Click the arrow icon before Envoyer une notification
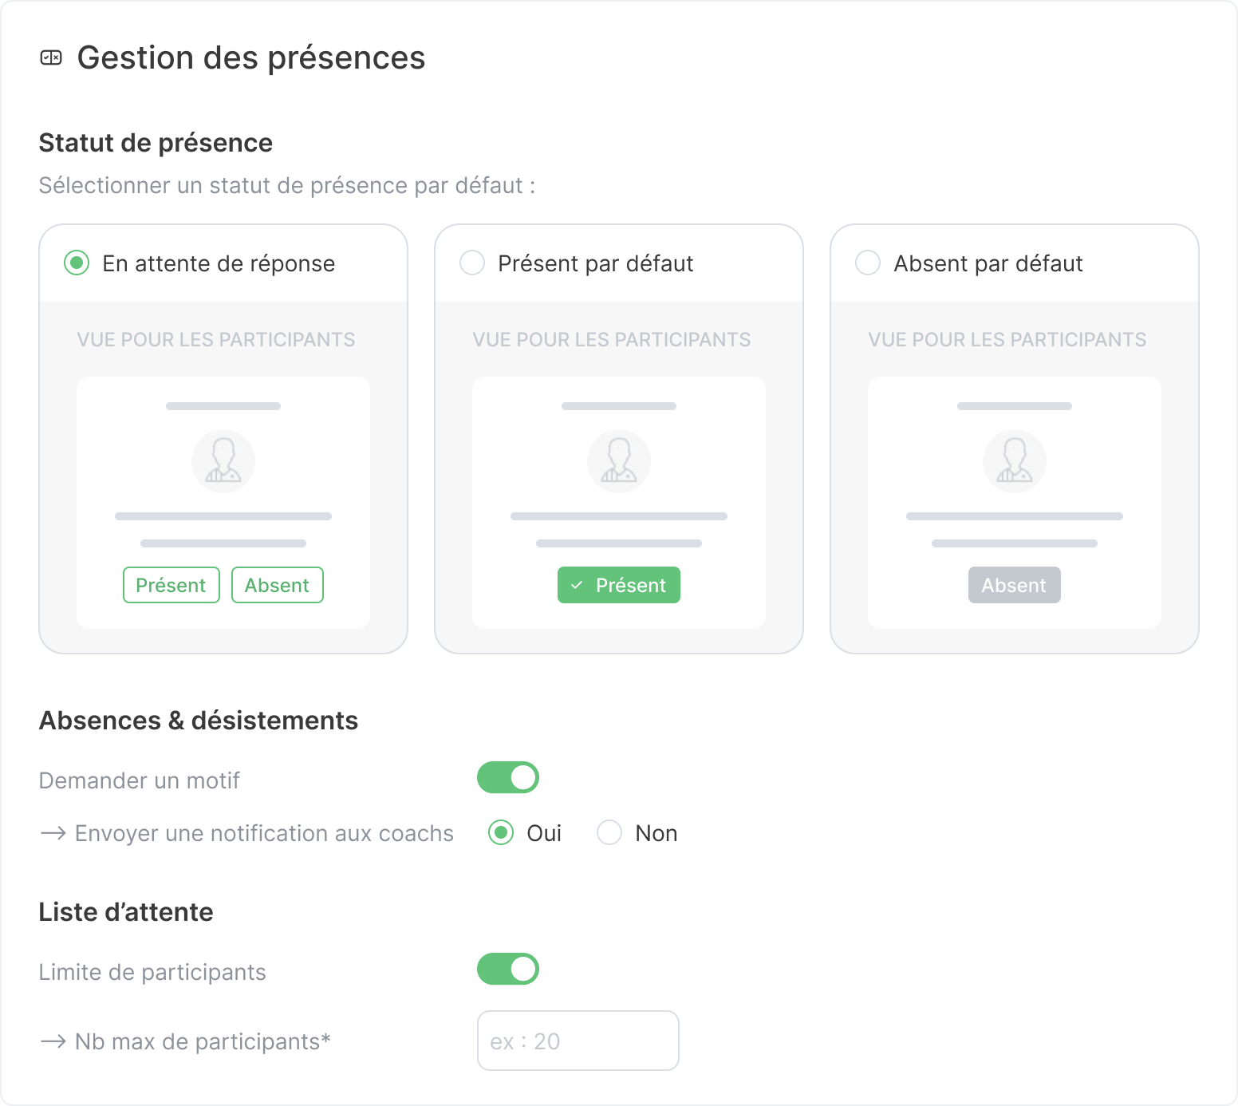This screenshot has height=1106, width=1238. point(52,833)
